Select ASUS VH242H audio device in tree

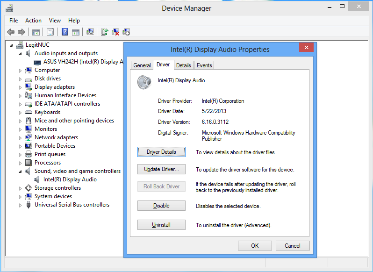83,62
